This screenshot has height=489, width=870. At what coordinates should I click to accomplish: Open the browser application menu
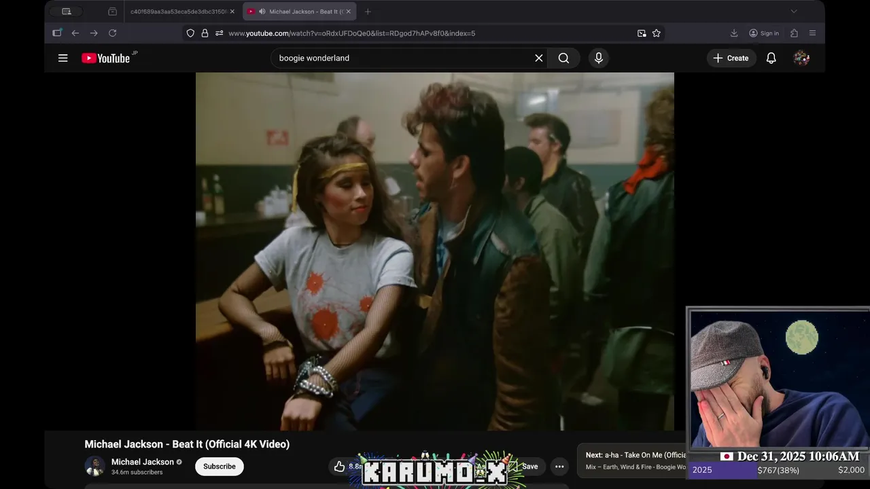[x=812, y=33]
